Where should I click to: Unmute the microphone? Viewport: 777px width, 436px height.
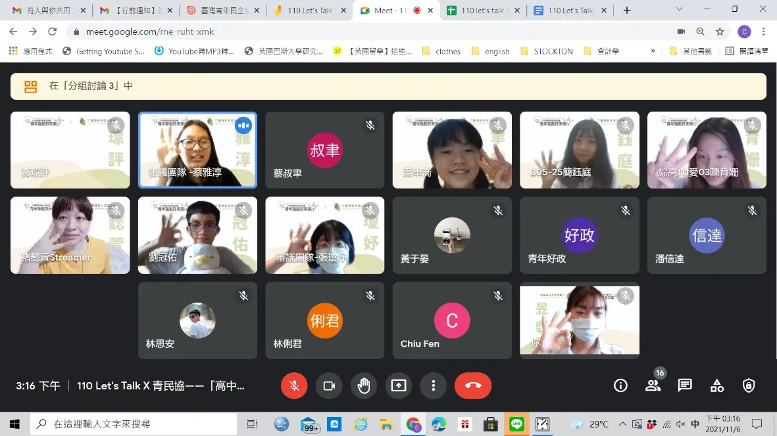coord(294,385)
